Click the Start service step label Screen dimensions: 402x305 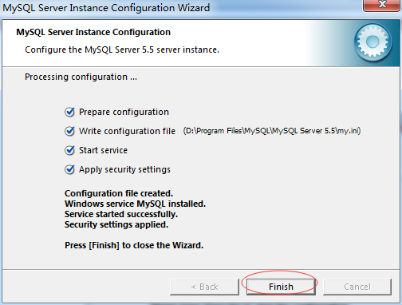click(103, 150)
